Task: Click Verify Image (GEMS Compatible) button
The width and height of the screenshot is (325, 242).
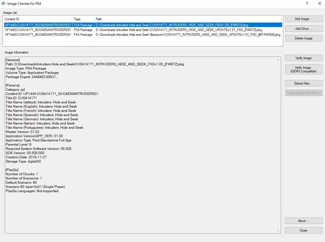Action: (304, 69)
